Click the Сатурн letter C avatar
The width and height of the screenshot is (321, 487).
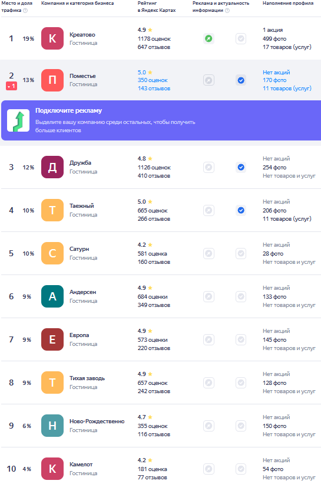[52, 253]
